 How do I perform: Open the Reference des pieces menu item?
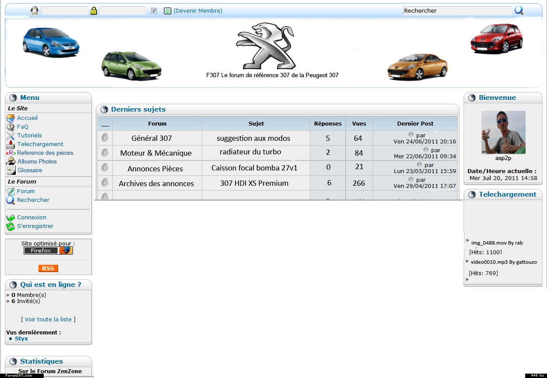click(45, 153)
